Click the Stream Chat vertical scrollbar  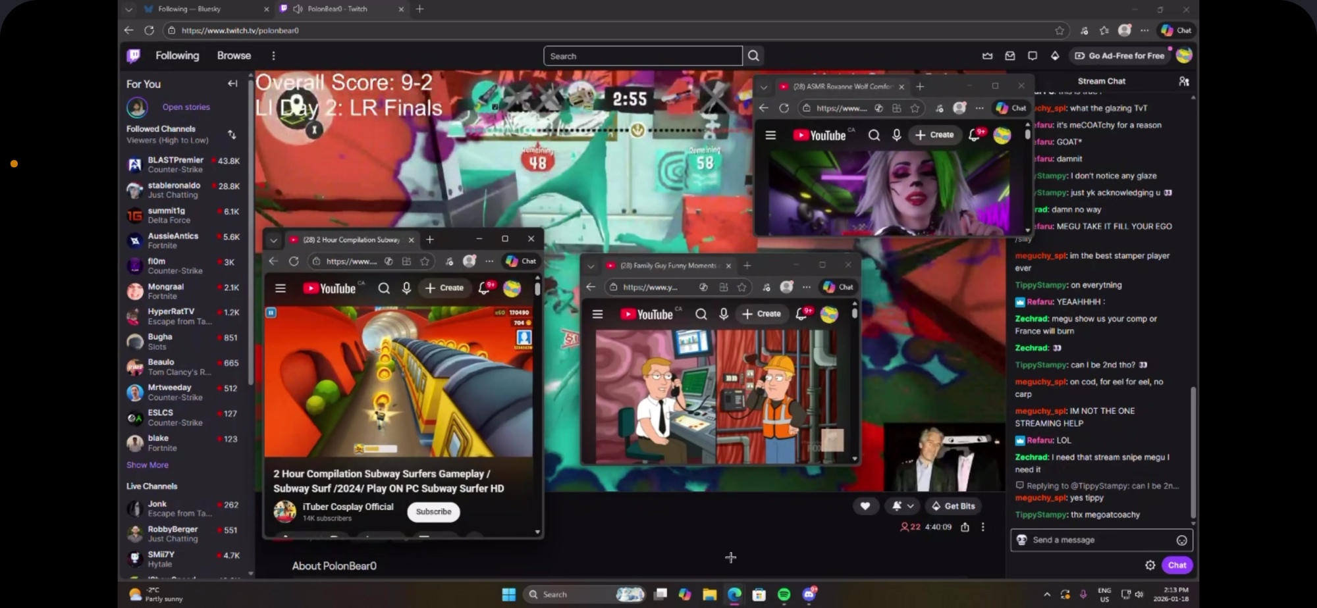1193,453
